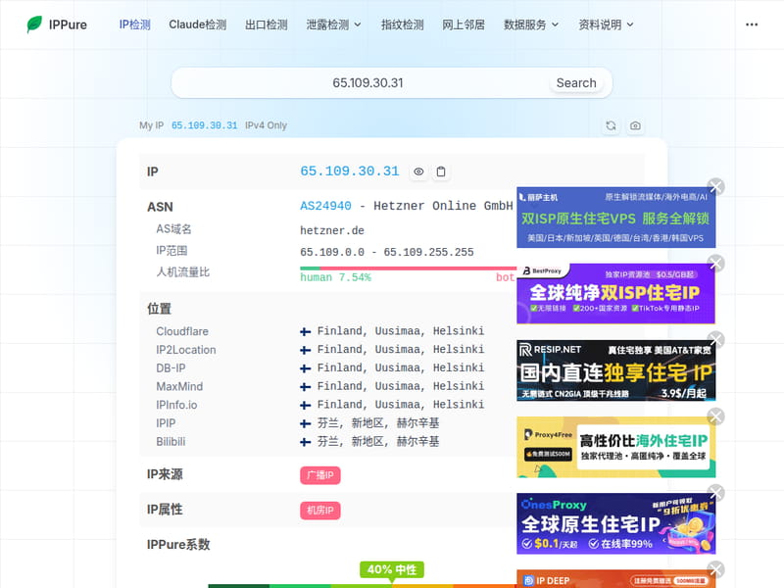Open the IP检测 tab
The height and width of the screenshot is (588, 784).
(x=135, y=24)
